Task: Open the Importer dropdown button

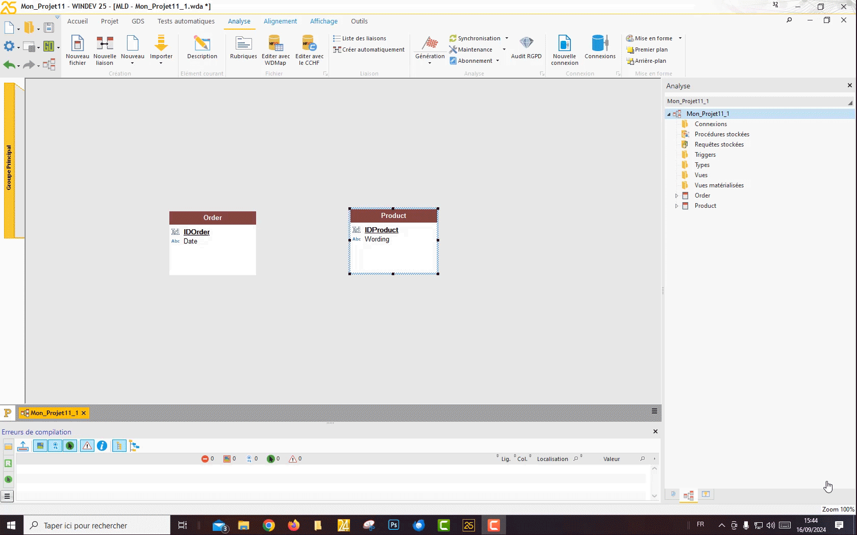Action: (x=161, y=50)
